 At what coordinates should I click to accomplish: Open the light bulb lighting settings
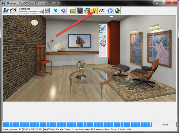pos(94,11)
